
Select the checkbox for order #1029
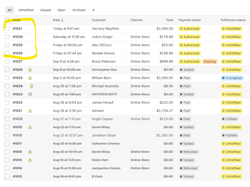pyautogui.click(x=7, y=45)
